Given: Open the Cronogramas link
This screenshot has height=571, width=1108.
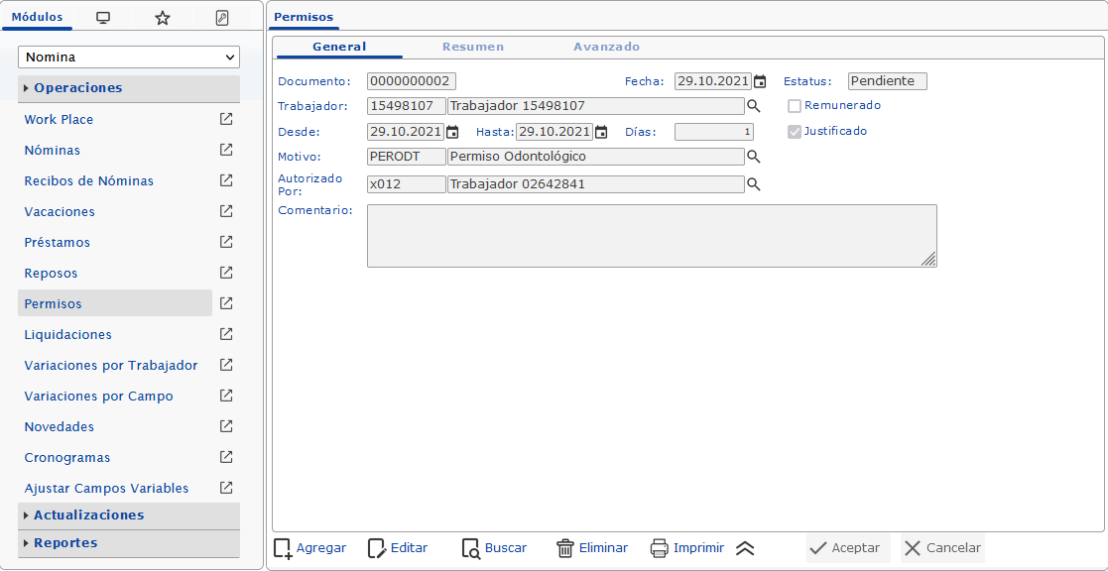Looking at the screenshot, I should [67, 458].
